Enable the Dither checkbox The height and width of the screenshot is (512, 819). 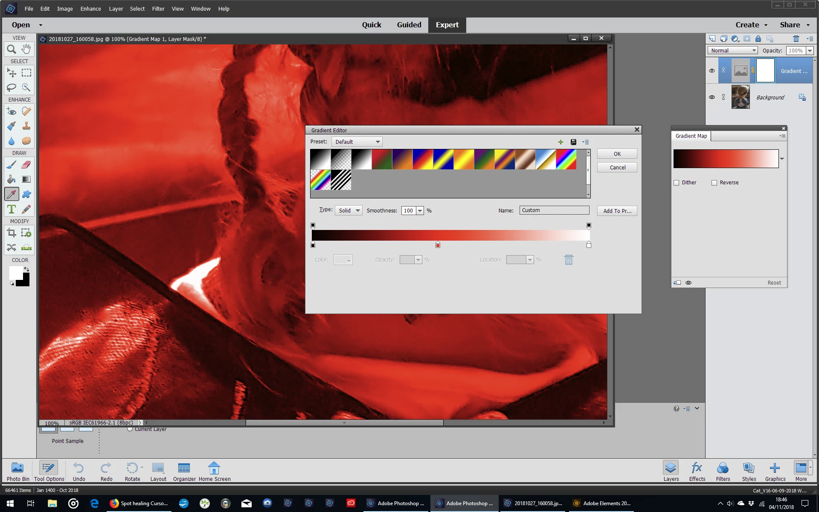[x=676, y=183]
